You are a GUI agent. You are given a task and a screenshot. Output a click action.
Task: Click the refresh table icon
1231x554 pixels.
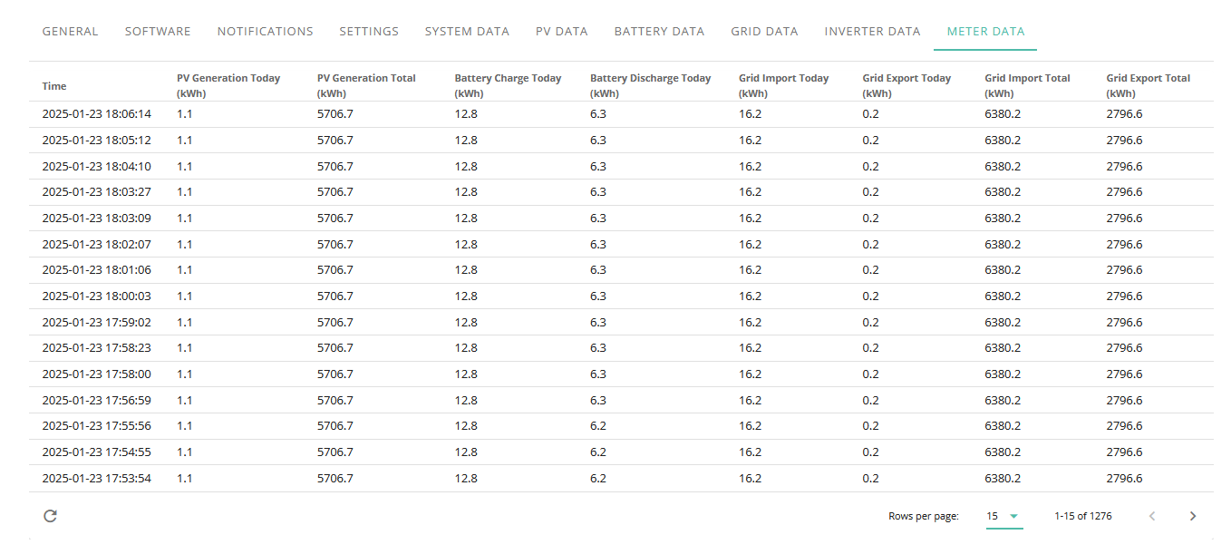[51, 516]
